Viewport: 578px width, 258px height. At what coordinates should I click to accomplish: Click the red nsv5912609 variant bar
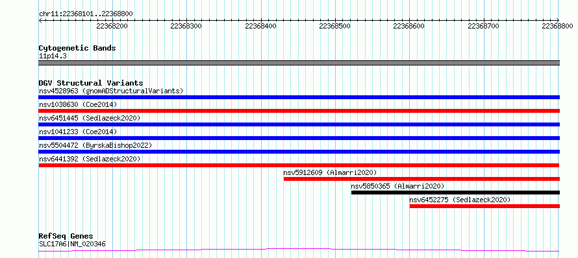[x=421, y=179]
